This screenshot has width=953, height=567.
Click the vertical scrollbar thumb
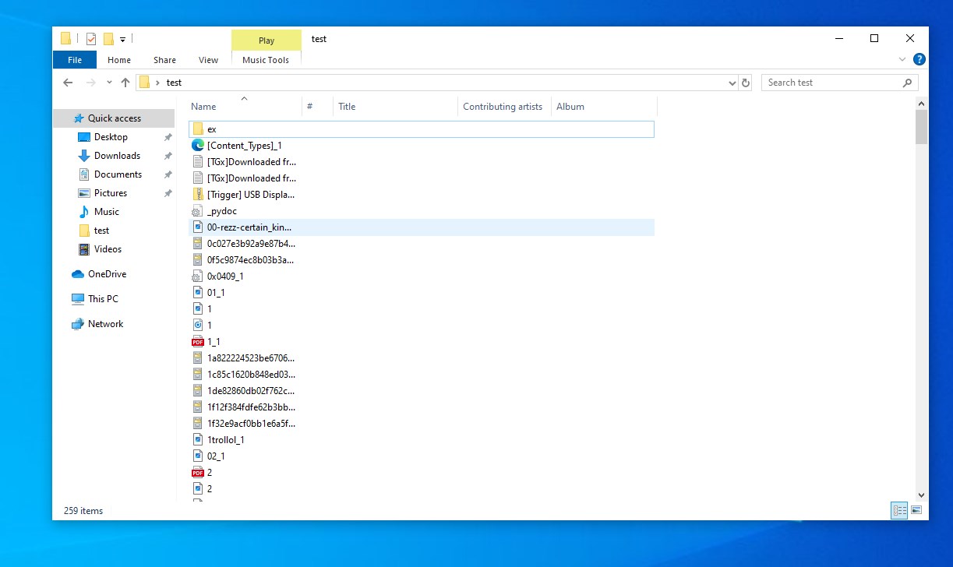coord(922,128)
